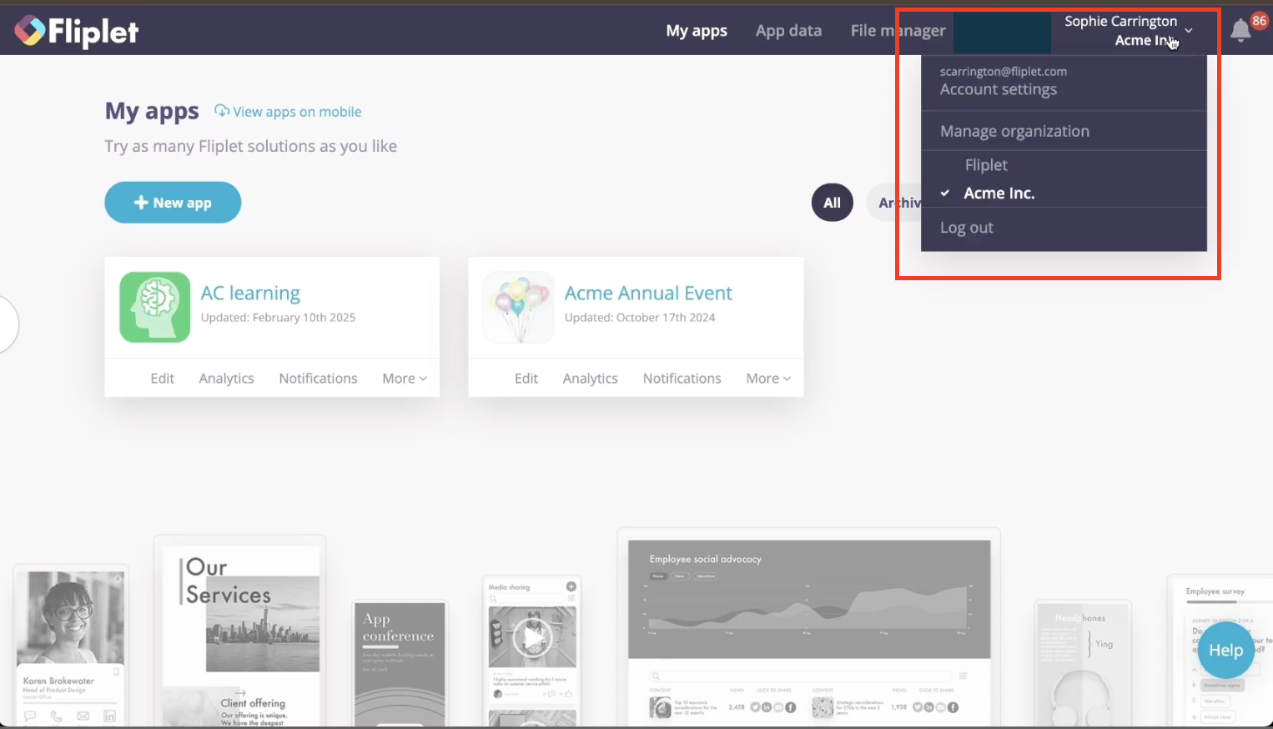
Task: Click the scarrington@fliplet.com email text
Action: click(1003, 71)
